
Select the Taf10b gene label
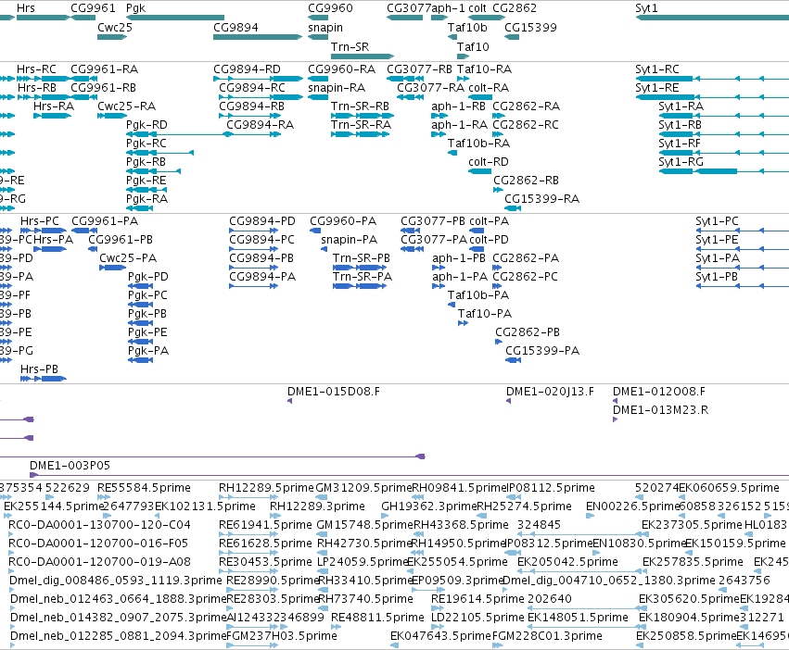pyautogui.click(x=467, y=27)
